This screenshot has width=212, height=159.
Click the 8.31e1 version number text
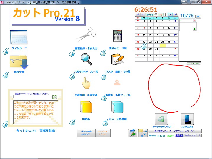click(x=161, y=135)
